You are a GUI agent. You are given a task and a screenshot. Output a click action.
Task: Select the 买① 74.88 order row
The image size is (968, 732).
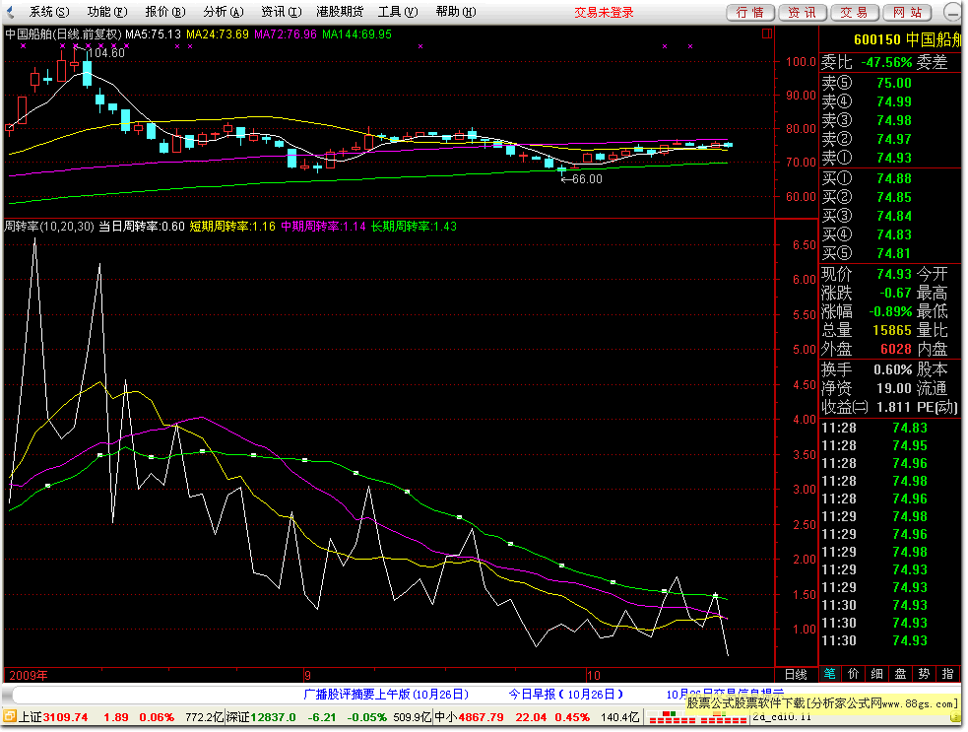pyautogui.click(x=890, y=178)
